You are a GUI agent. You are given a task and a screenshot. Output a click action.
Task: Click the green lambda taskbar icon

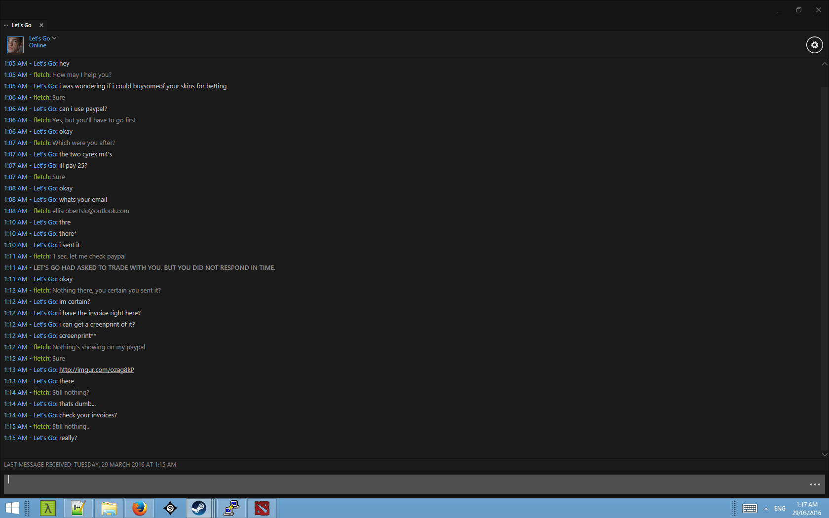coord(48,508)
